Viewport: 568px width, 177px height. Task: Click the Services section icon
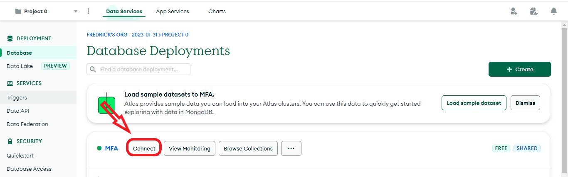coord(10,83)
